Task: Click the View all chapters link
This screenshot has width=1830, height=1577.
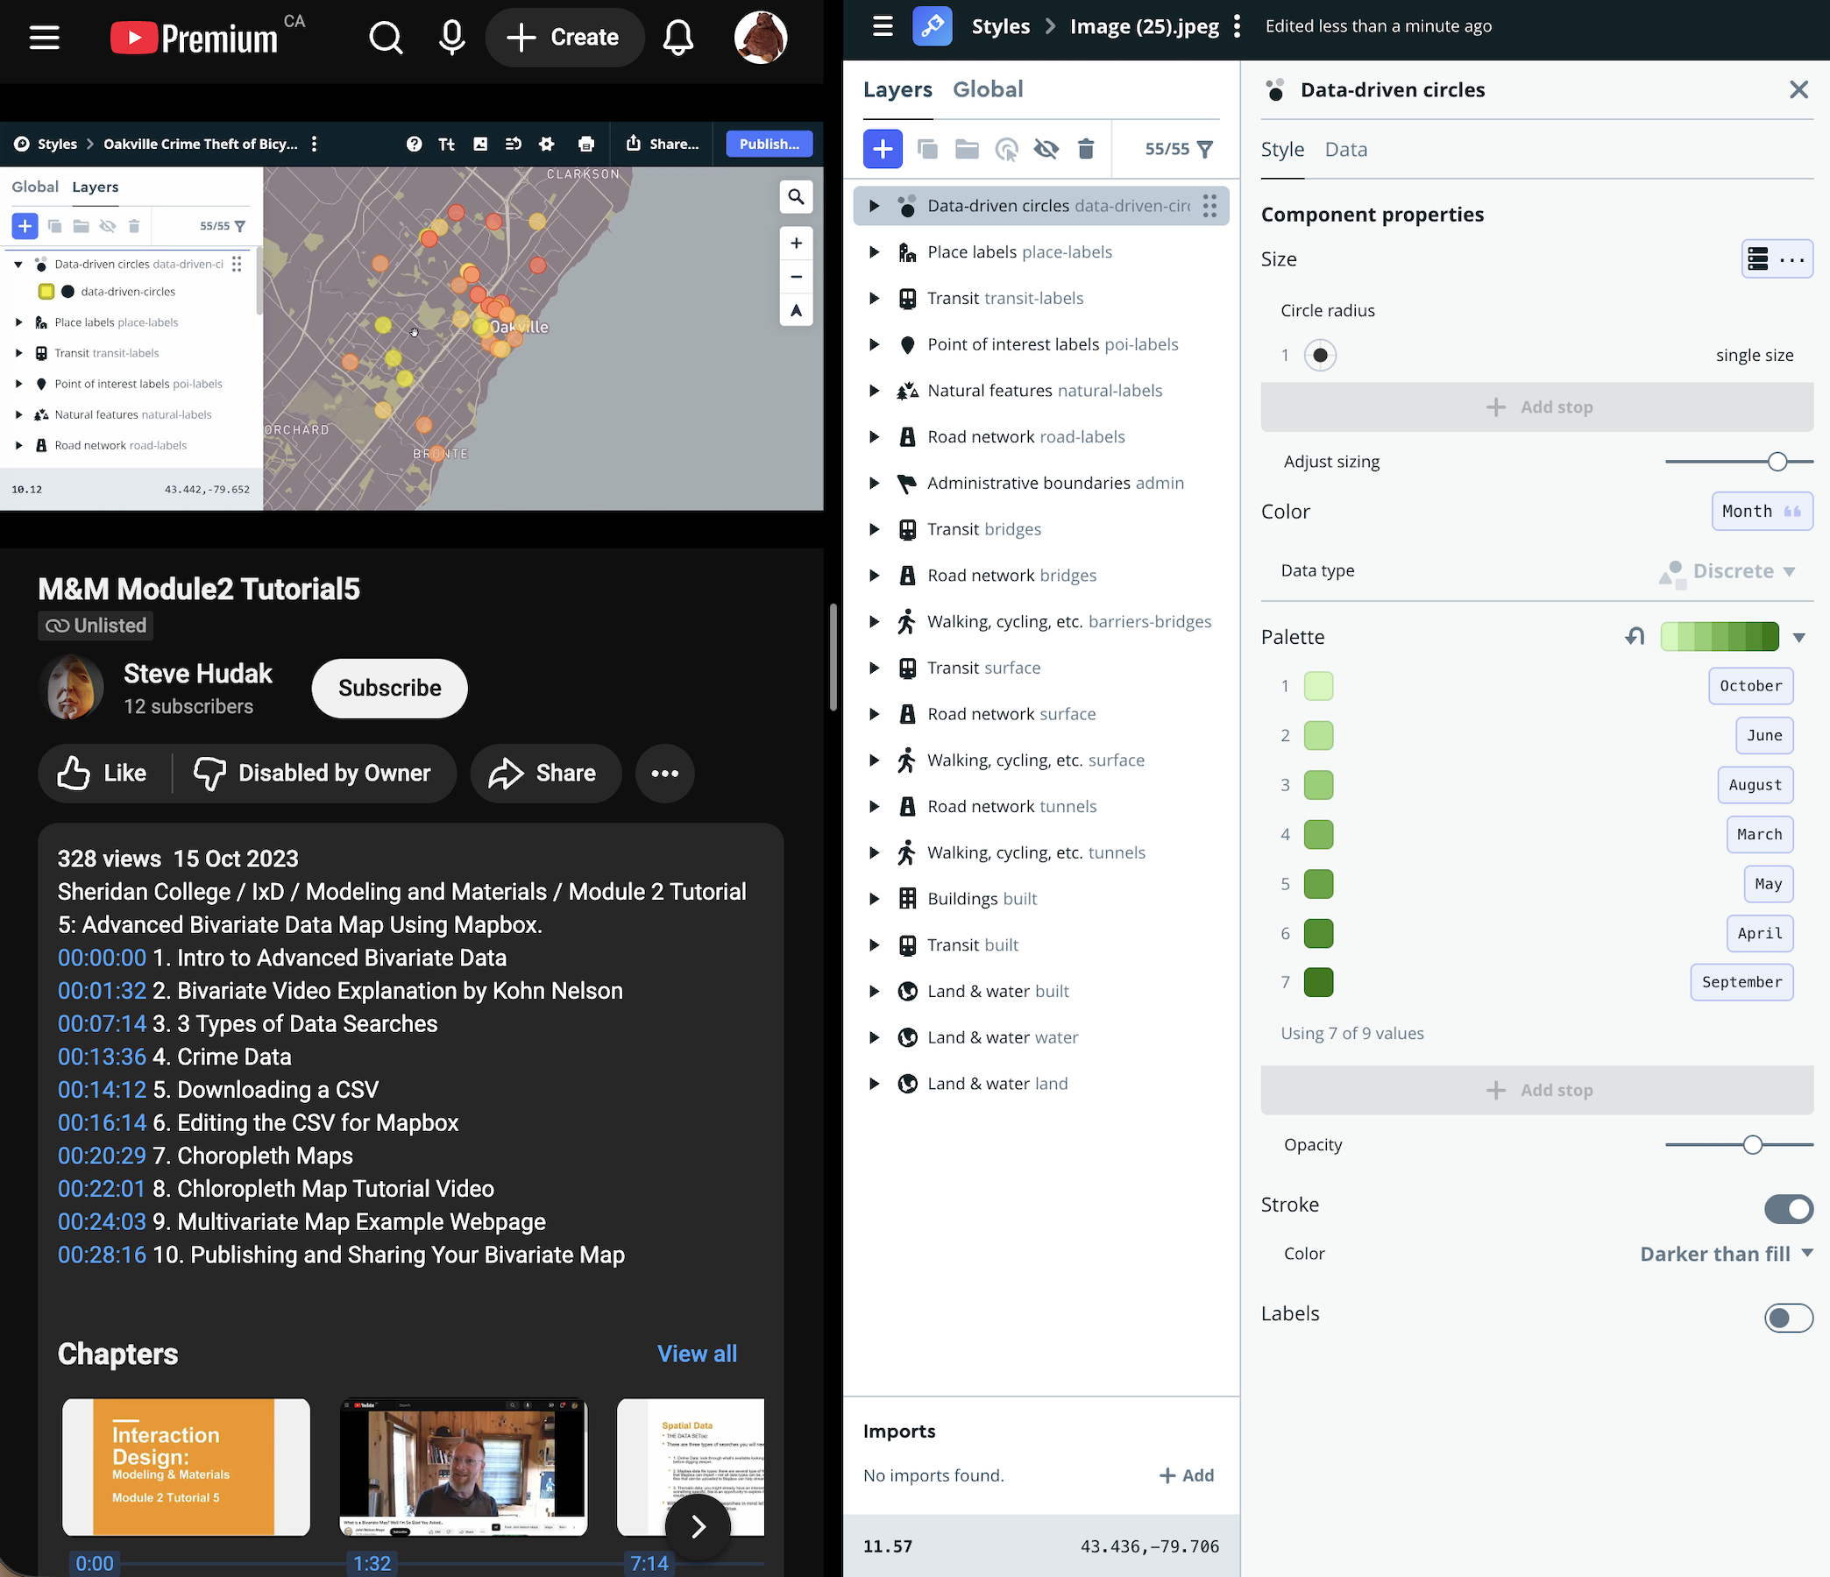Action: pyautogui.click(x=697, y=1353)
